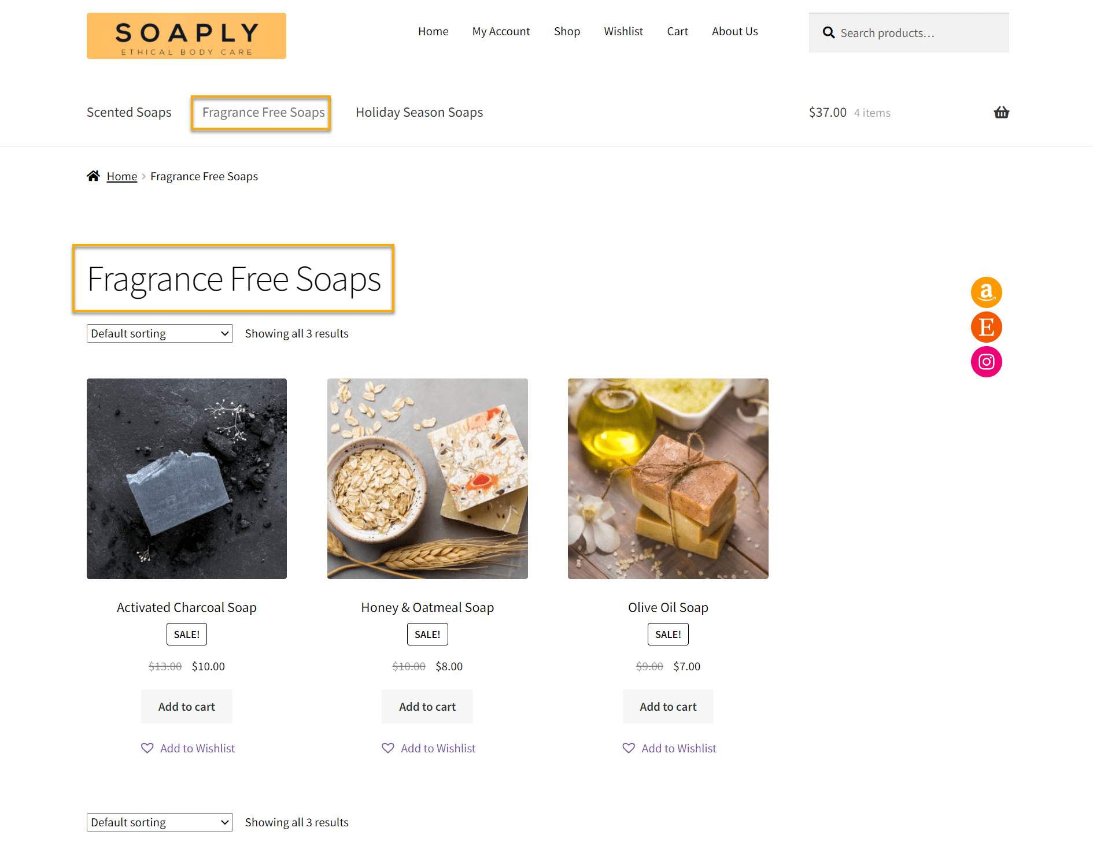Visit the Instagram profile icon
The image size is (1093, 861).
[x=986, y=362]
